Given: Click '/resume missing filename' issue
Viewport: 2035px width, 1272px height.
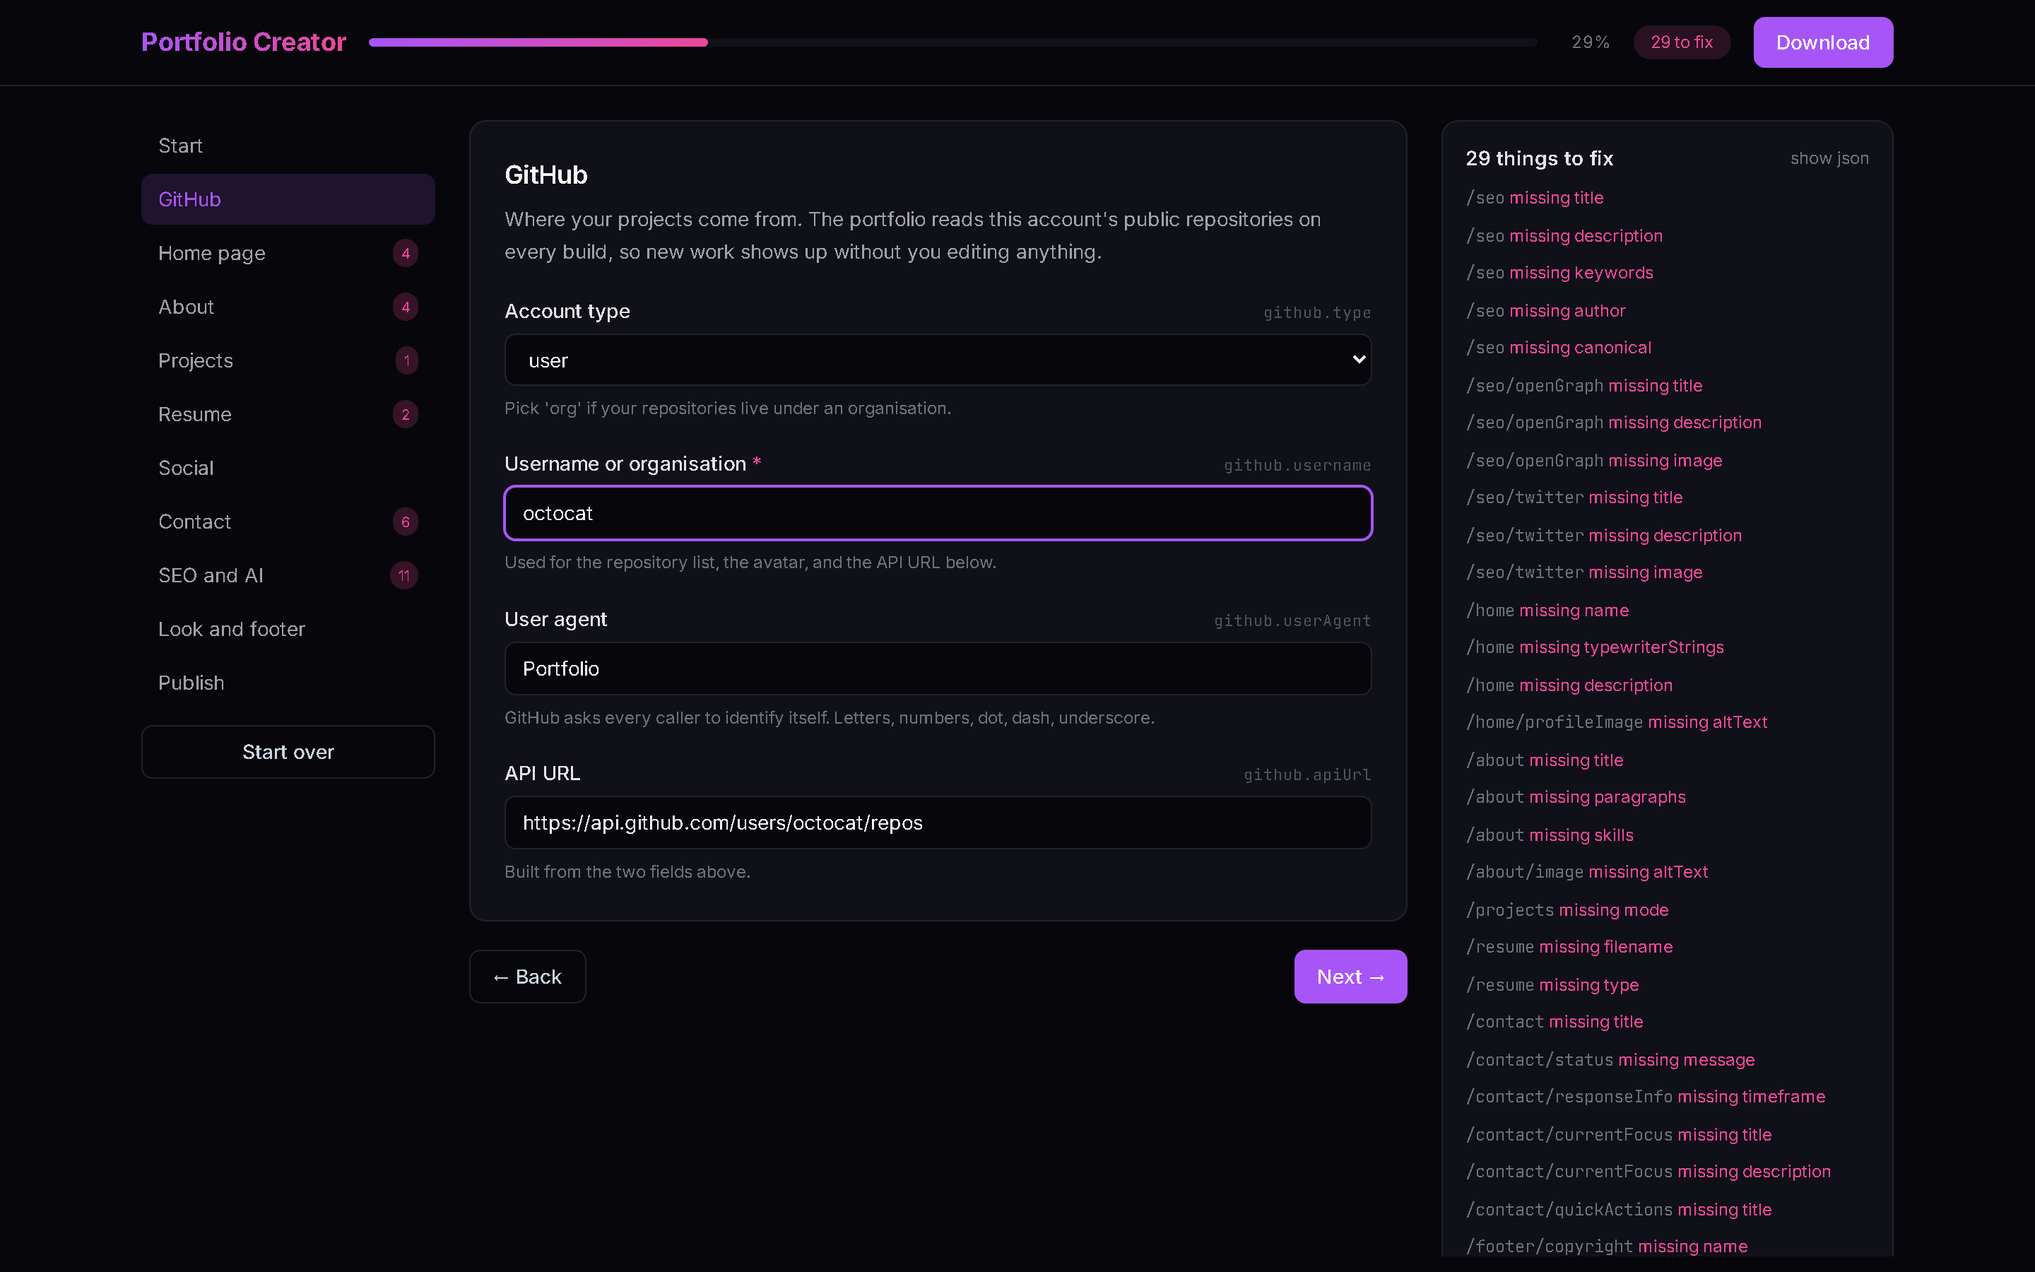Looking at the screenshot, I should 1570,946.
